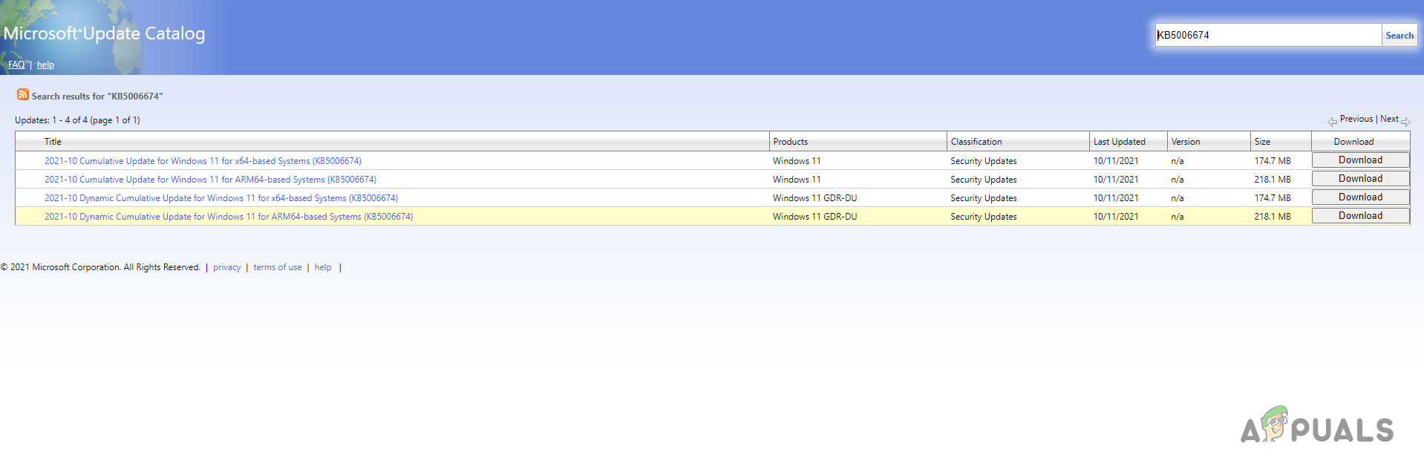The width and height of the screenshot is (1424, 475).
Task: Download the x64 Cumulative Update (174.7 MB, Windows 11)
Action: 1360,160
